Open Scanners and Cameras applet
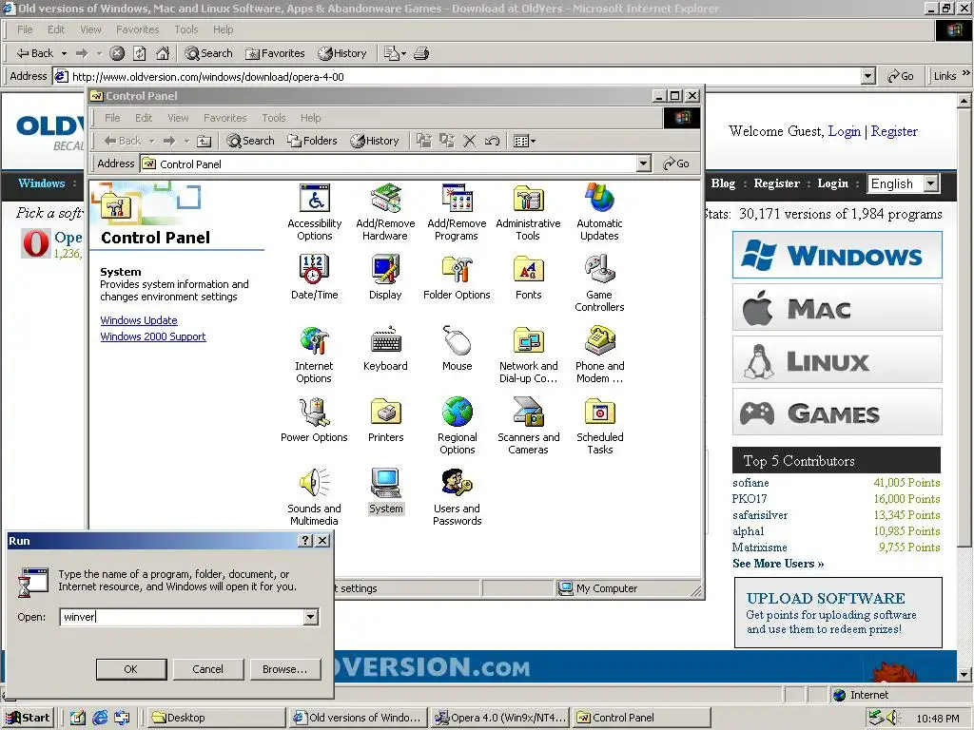Screen dimensions: 974x730 coord(528,427)
